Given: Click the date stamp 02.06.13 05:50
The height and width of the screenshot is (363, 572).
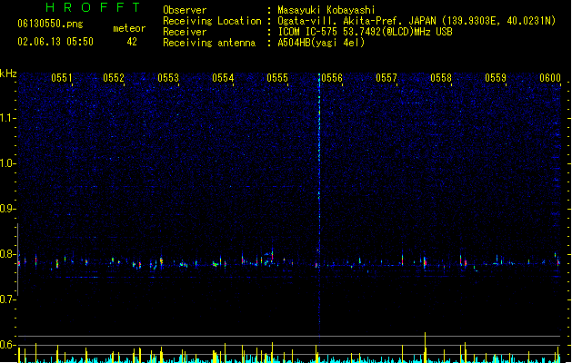Looking at the screenshot, I should 55,42.
